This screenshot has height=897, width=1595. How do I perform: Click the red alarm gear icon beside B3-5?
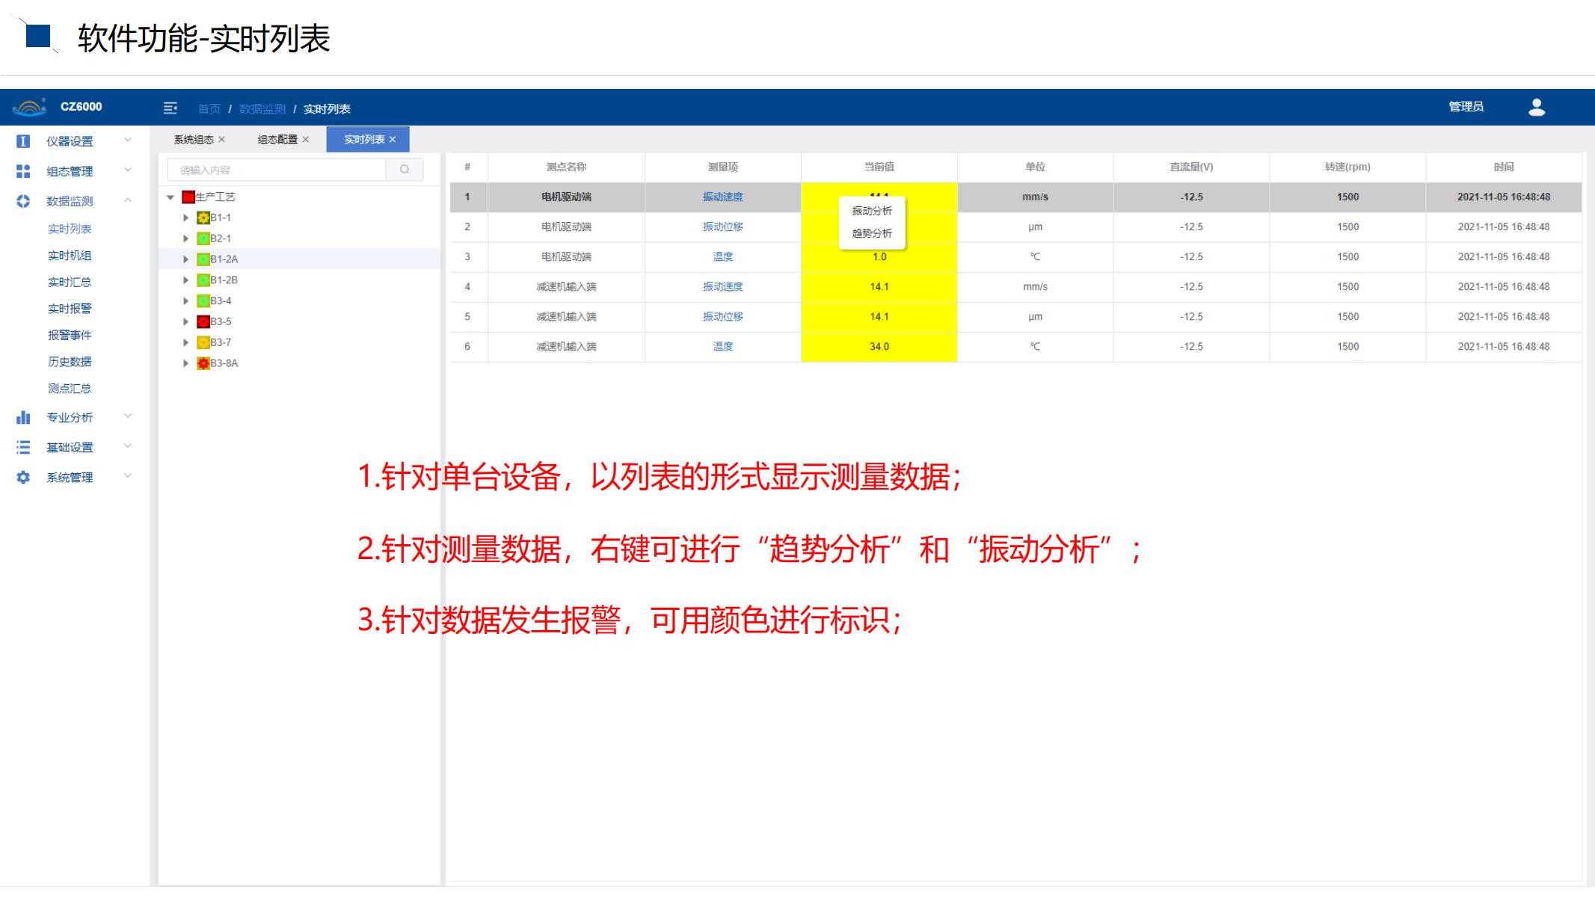point(202,321)
